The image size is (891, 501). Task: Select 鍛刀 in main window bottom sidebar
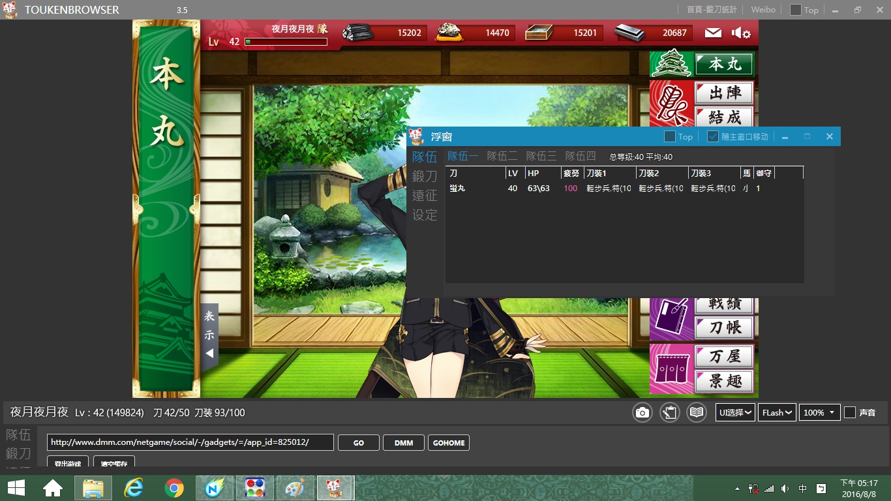pyautogui.click(x=18, y=453)
